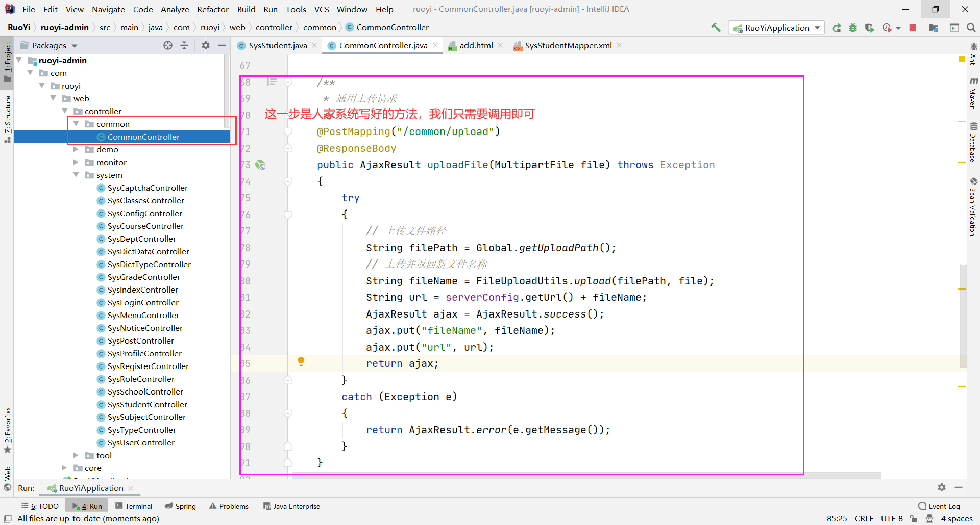Select SysStudentController in the tree
Screen dimensions: 980x525
[148, 404]
